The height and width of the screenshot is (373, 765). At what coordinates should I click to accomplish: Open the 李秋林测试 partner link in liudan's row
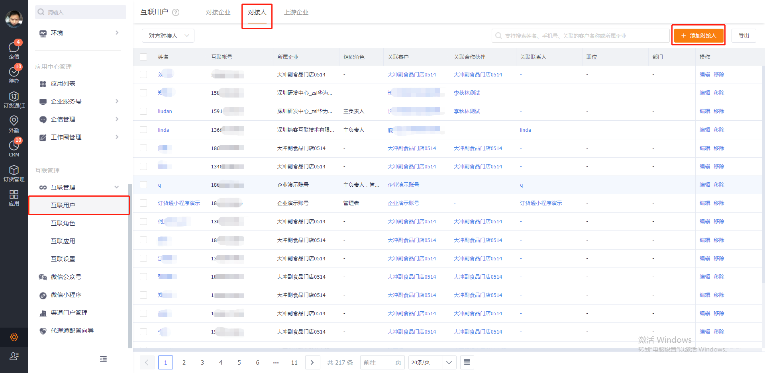click(x=467, y=111)
